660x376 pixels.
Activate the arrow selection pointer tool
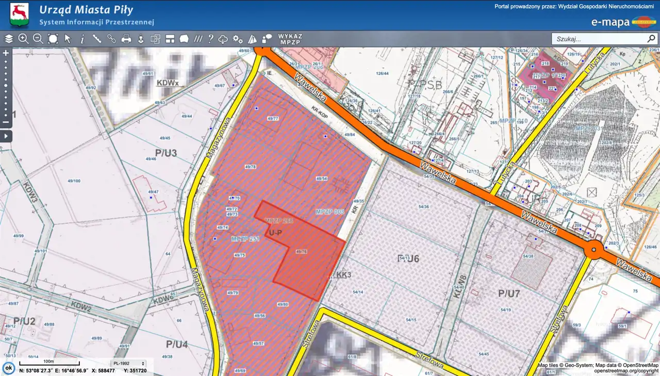[x=68, y=39]
